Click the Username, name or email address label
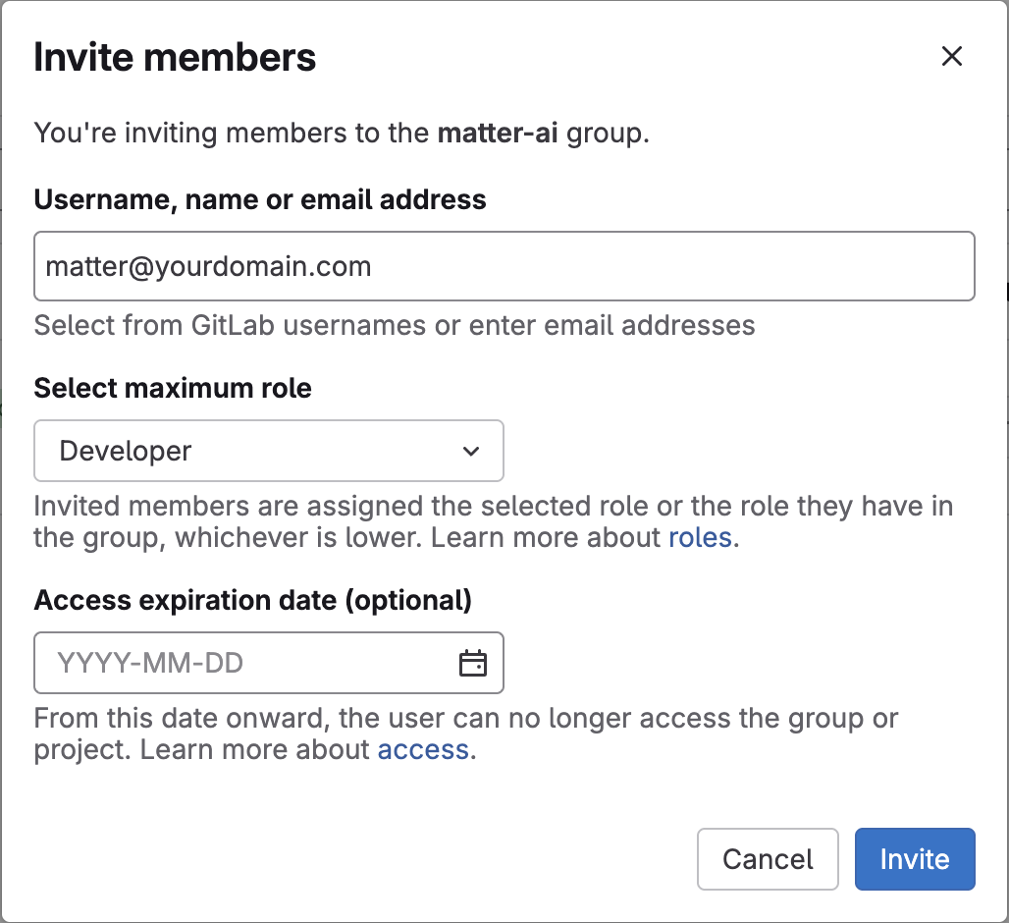 click(260, 200)
